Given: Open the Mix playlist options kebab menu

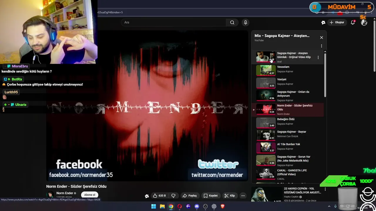Looking at the screenshot, I should 321,46.
